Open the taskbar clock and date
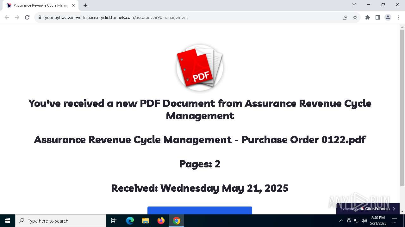405x227 pixels. coord(378,221)
